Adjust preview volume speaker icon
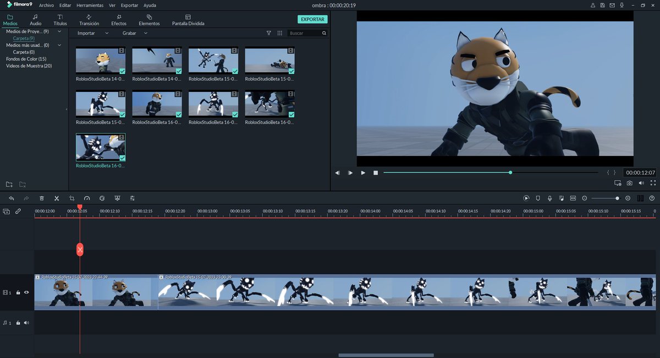 click(x=641, y=183)
